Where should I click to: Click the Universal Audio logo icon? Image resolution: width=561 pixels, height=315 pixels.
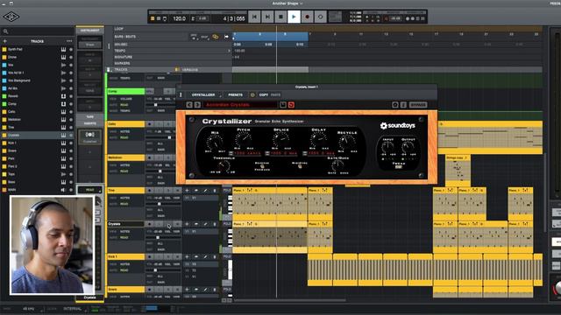tap(11, 17)
